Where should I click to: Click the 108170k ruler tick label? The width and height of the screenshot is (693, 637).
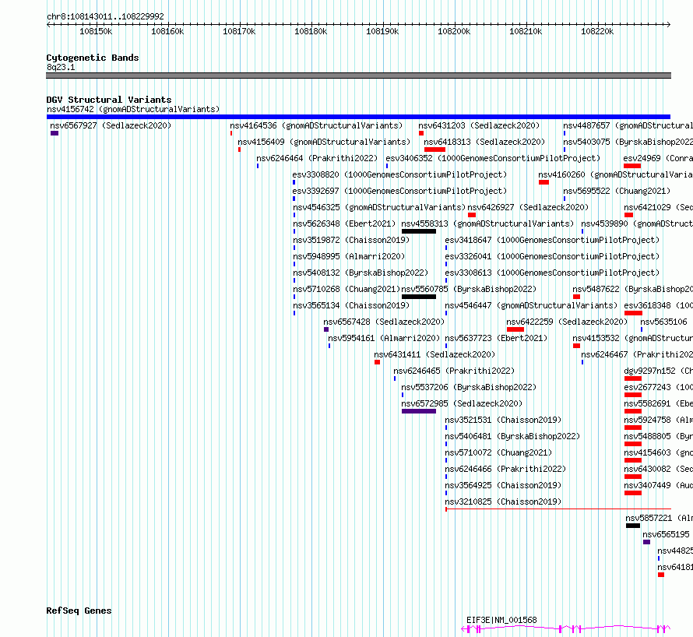[239, 31]
